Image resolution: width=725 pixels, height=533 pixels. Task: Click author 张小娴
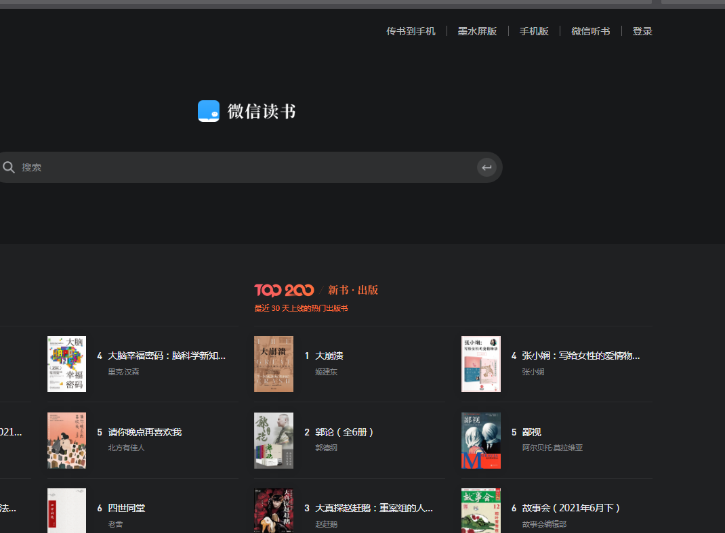(533, 372)
